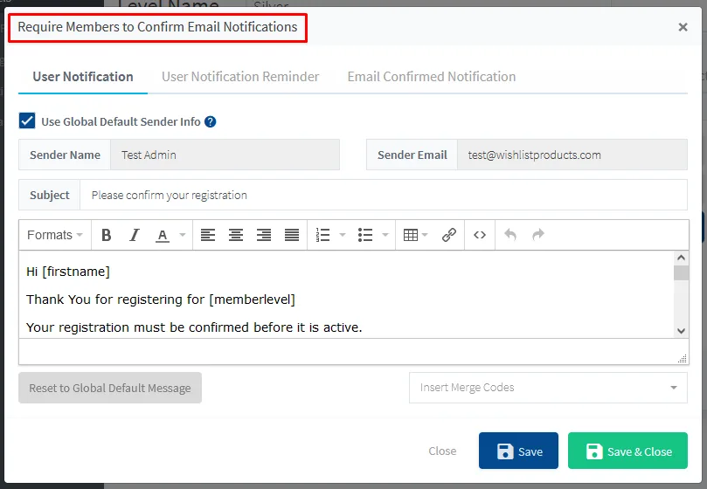Switch to User Notification Reminder tab
The image size is (707, 489).
coord(240,77)
